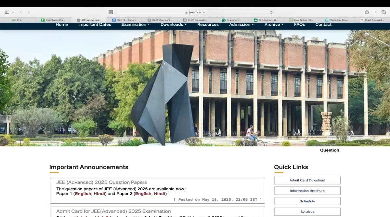Click the jeeadv.ac.in address bar
Screen dimensions: 390x217
point(195,12)
